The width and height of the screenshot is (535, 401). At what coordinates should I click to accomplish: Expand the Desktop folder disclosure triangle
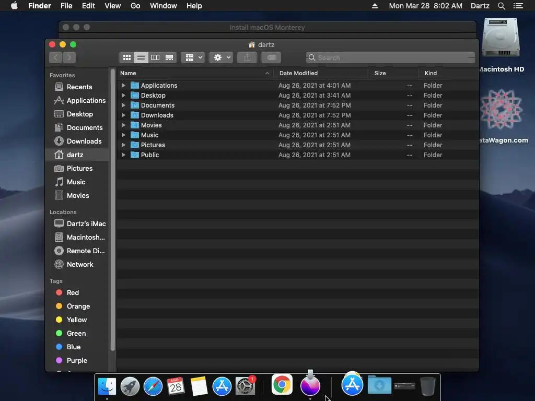click(123, 95)
